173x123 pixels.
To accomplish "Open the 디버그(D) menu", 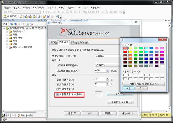I will tap(51, 7).
